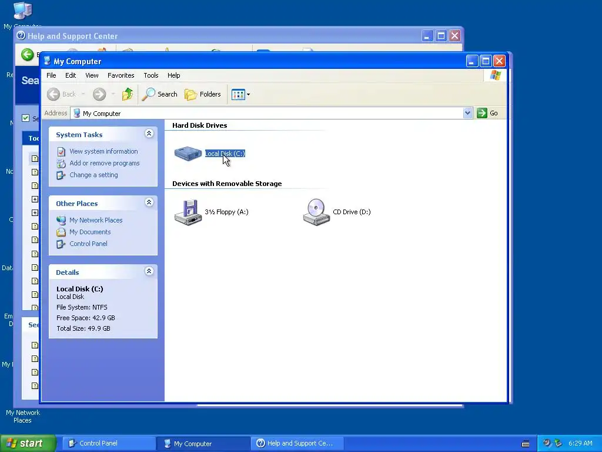Click the Windows flag logo in menu bar

(x=495, y=75)
